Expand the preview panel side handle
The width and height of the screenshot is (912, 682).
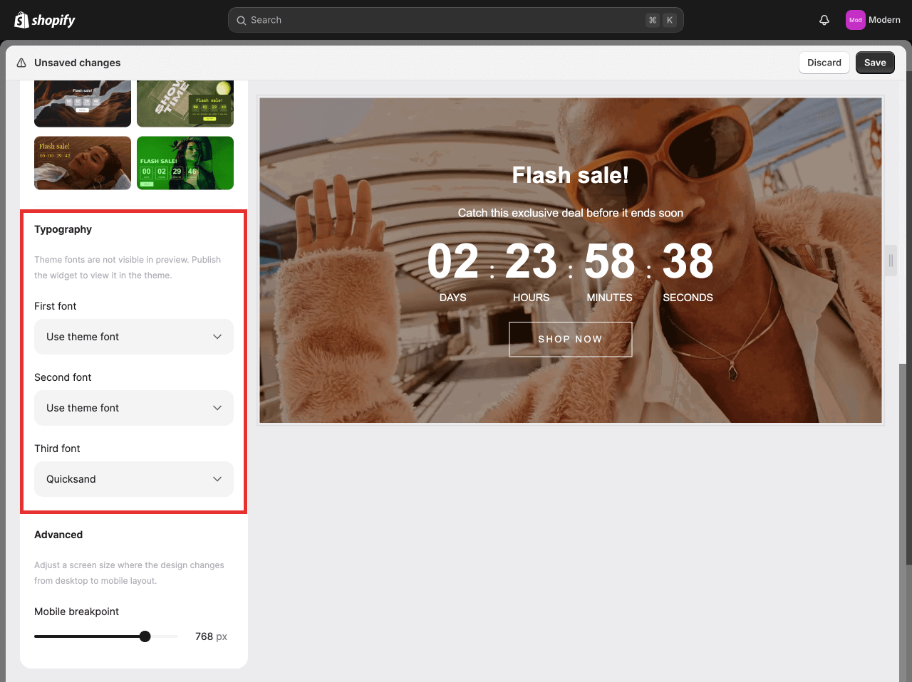(891, 261)
